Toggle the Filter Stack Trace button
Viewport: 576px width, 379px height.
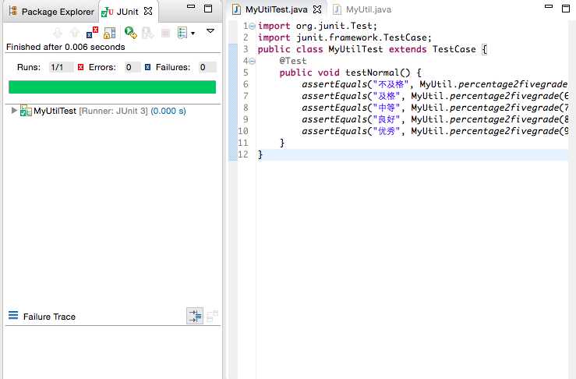pyautogui.click(x=195, y=316)
